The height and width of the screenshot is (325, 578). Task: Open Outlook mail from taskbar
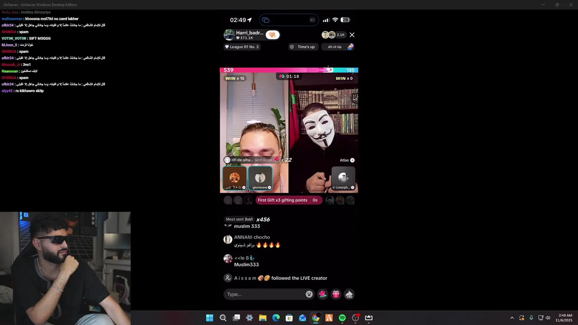303,318
